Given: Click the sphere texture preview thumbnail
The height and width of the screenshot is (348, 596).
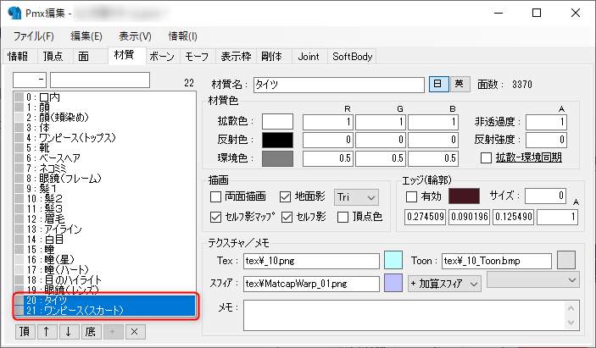Looking at the screenshot, I should coord(393,283).
